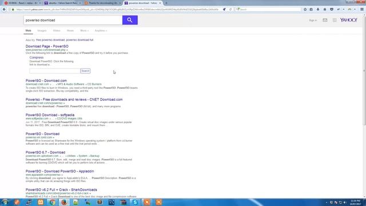
Task: Click the Firefox toolbar search box
Action: coord(268,9)
